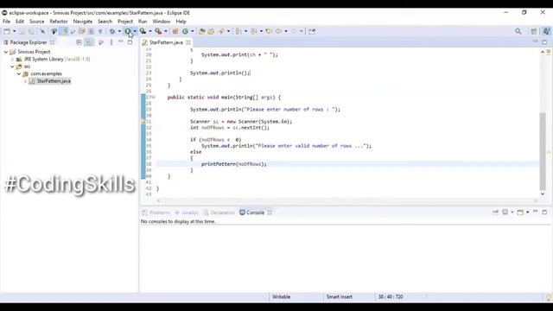This screenshot has width=553, height=311.
Task: Select StarPattern.java in Package Explorer
Action: (54, 81)
